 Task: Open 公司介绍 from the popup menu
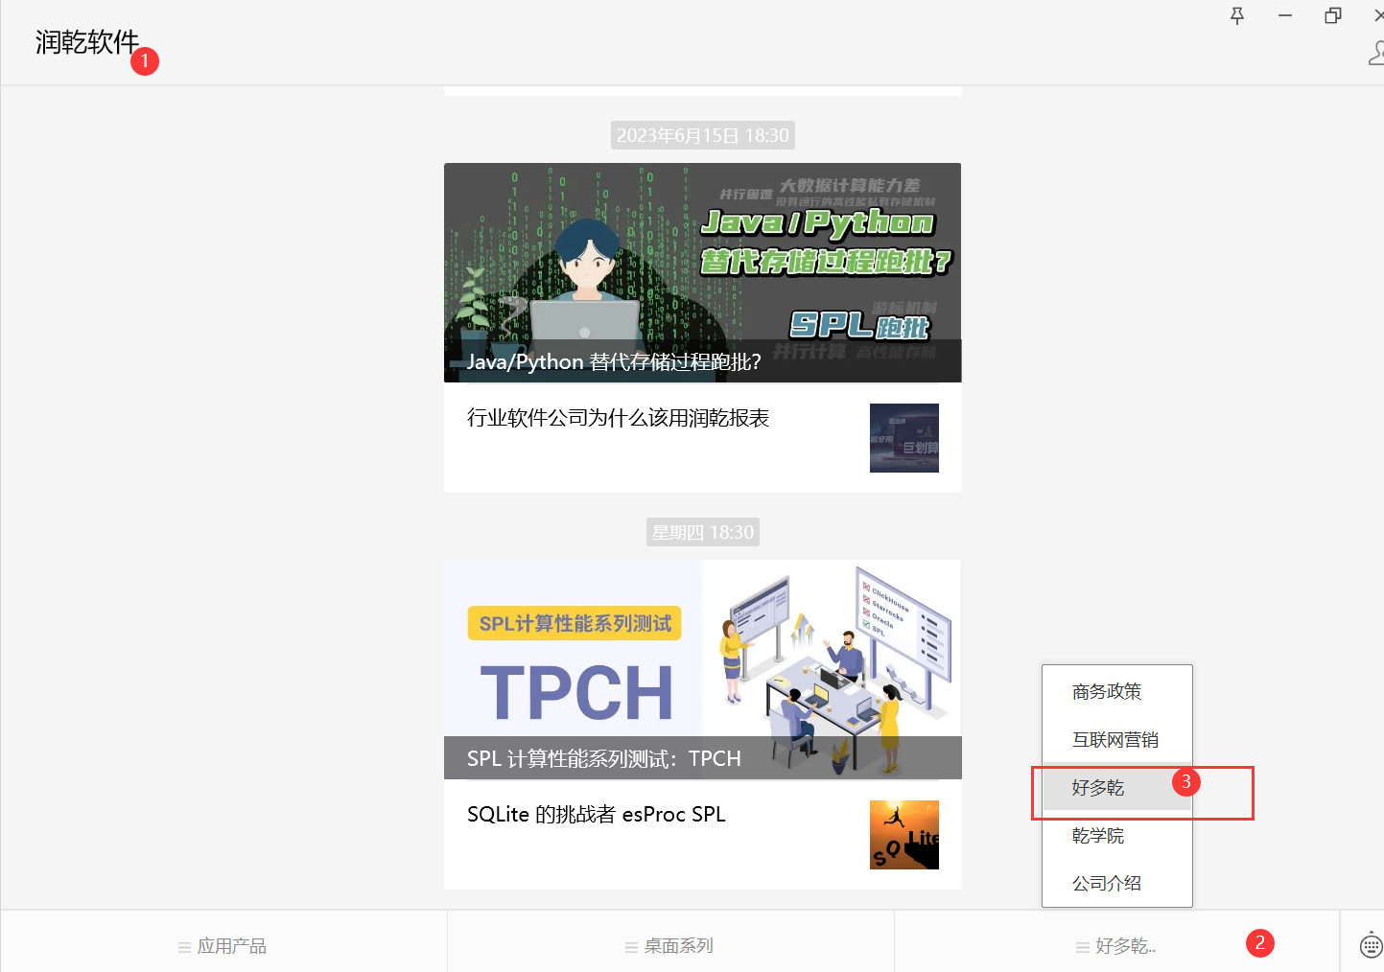[x=1117, y=883]
